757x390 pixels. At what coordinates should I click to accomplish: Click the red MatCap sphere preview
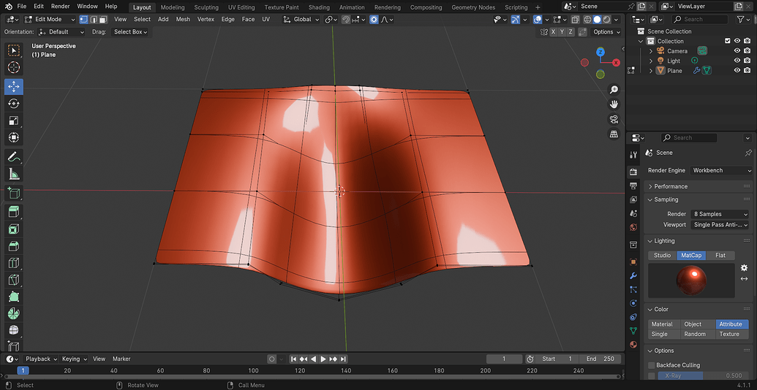pos(691,281)
